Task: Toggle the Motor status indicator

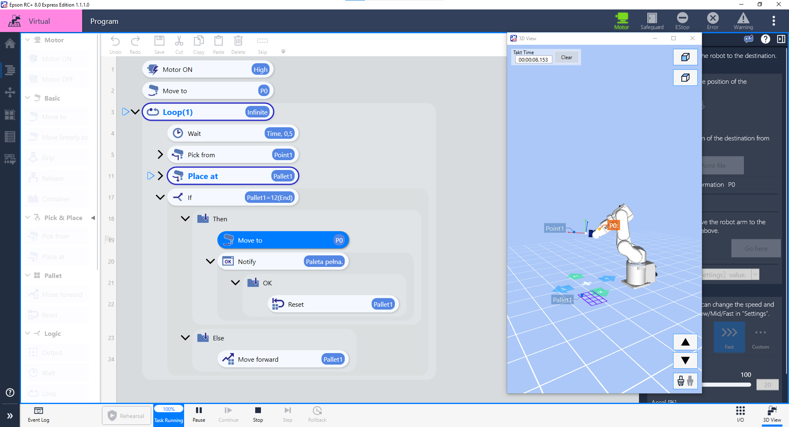Action: 621,21
